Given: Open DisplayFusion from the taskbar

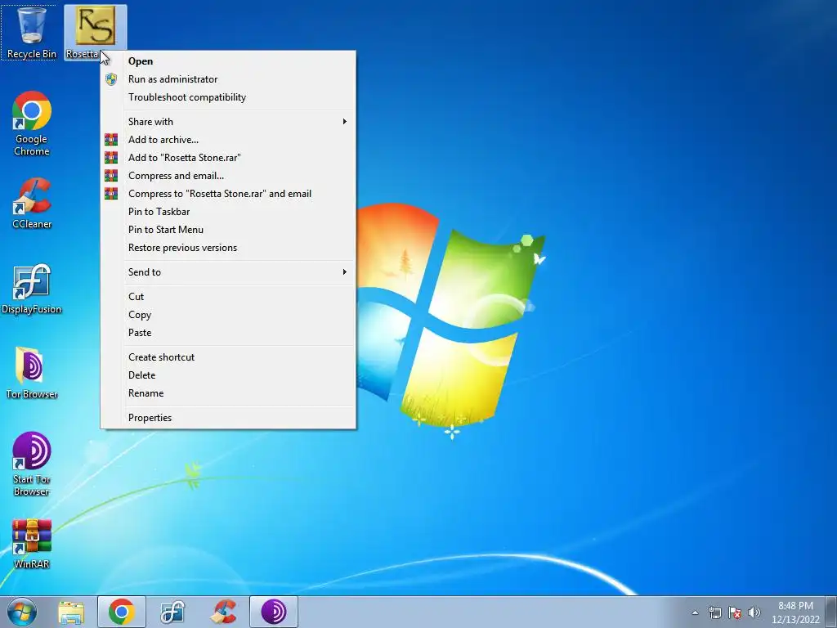Looking at the screenshot, I should pyautogui.click(x=172, y=612).
